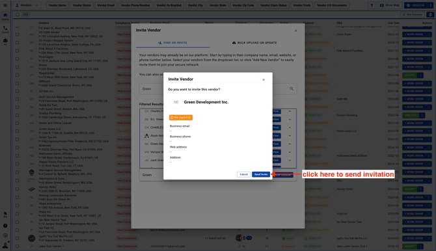Open the AI robot sidebar icon
Image resolution: width=436 pixels, height=251 pixels.
click(x=5, y=42)
